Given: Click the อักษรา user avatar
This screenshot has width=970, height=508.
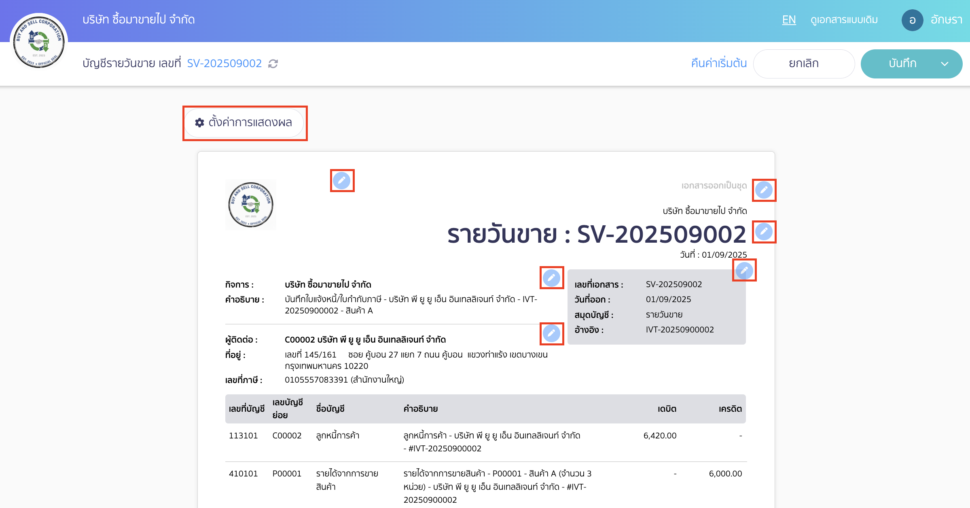Looking at the screenshot, I should point(913,20).
